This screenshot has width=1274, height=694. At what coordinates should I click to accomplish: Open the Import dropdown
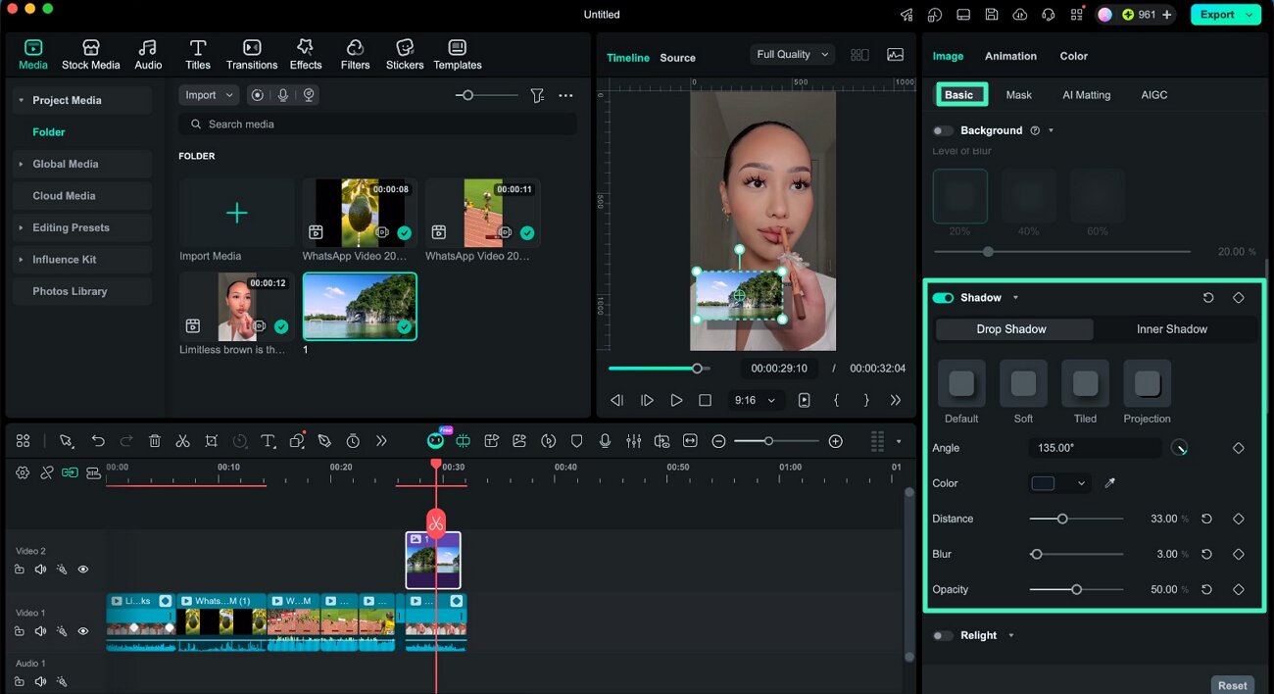pos(209,95)
